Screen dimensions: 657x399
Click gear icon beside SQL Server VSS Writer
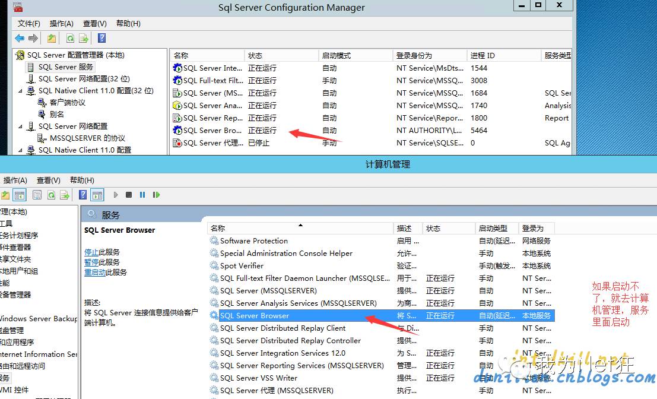pyautogui.click(x=214, y=378)
